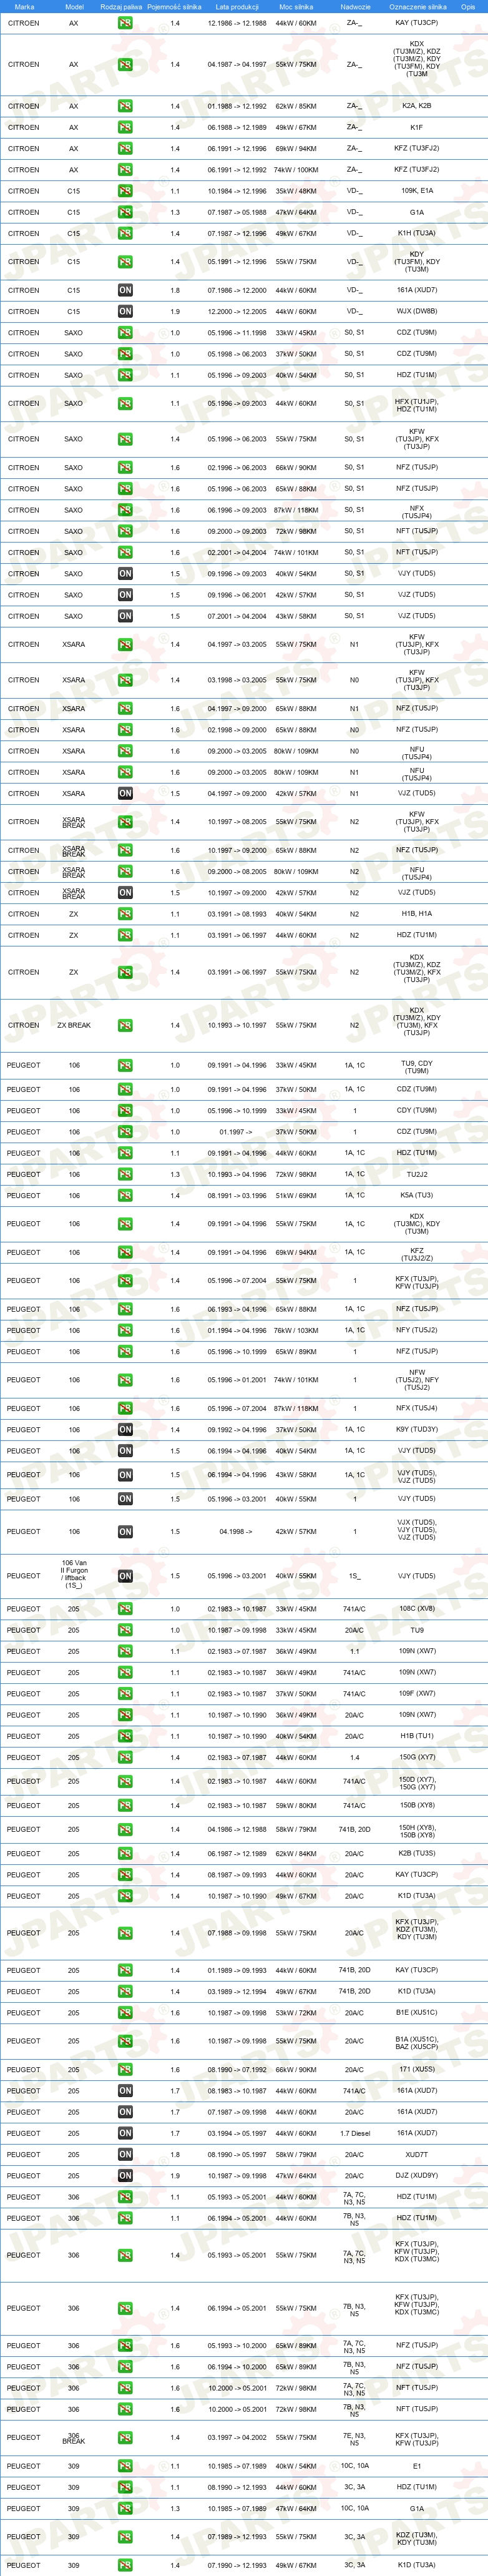
Task: Click the PB icon in the AX K2A, K2B row
Action: [125, 106]
